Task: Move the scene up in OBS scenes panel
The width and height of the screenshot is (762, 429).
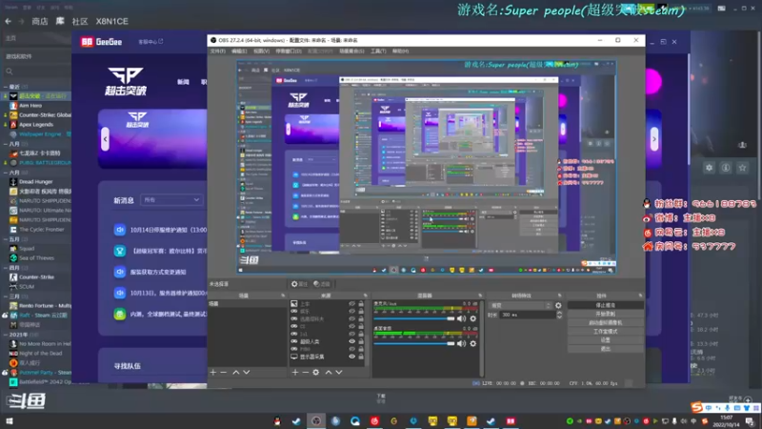Action: pyautogui.click(x=235, y=372)
